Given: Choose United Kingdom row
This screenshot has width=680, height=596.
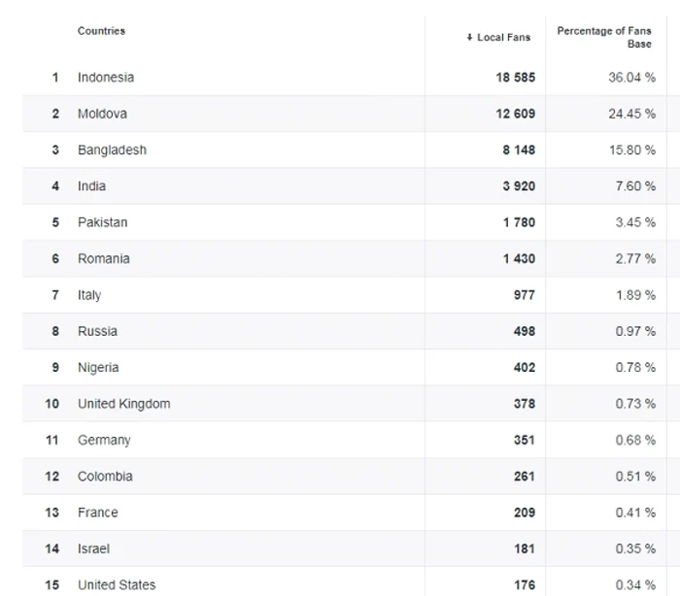Looking at the screenshot, I should click(123, 404).
